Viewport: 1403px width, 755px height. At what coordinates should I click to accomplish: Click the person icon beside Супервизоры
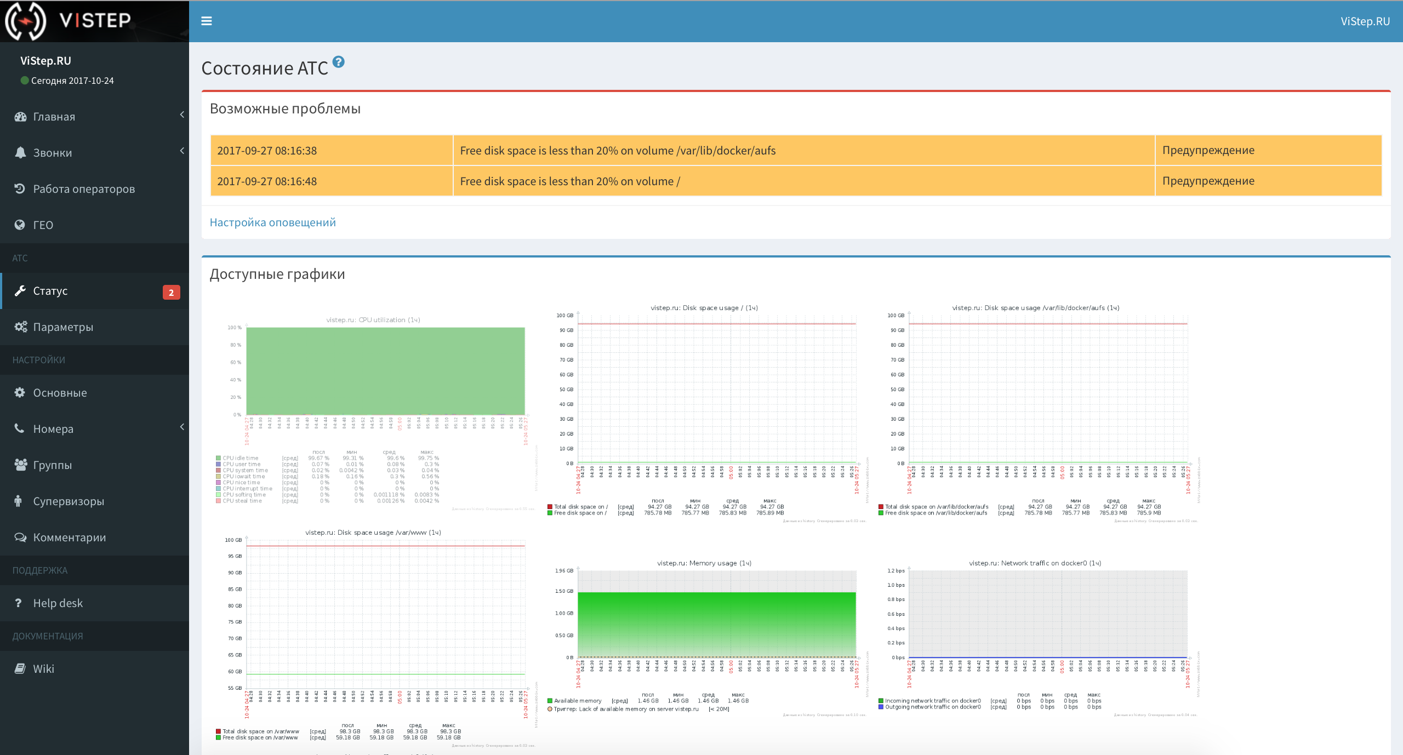(x=18, y=501)
